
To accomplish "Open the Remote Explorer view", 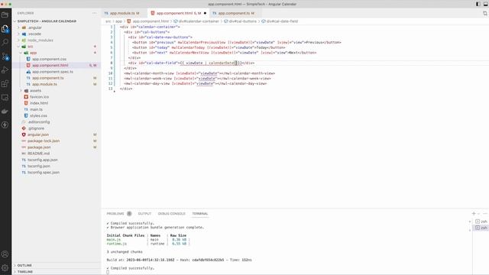I will coord(5,98).
